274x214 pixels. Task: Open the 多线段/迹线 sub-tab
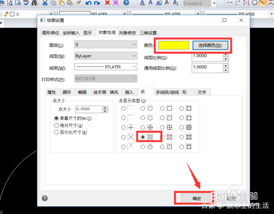[x=167, y=92]
